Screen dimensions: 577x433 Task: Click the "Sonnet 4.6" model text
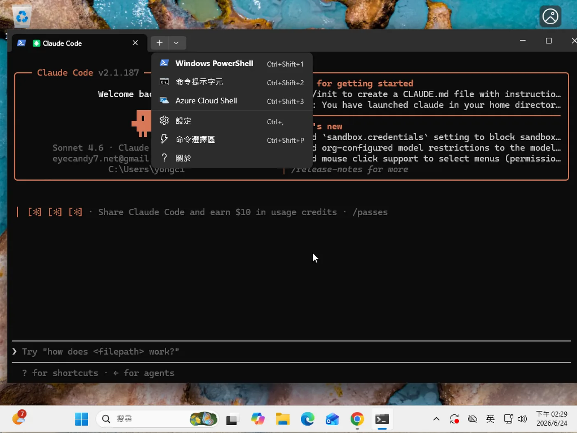78,148
